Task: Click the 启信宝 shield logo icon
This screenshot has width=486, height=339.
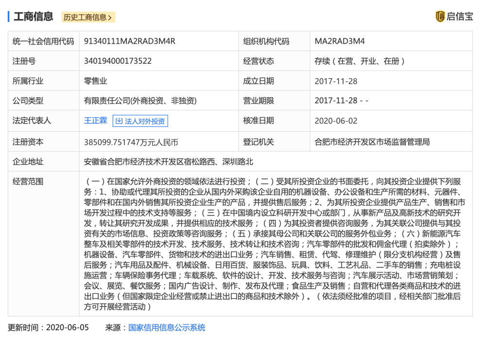Action: [440, 17]
